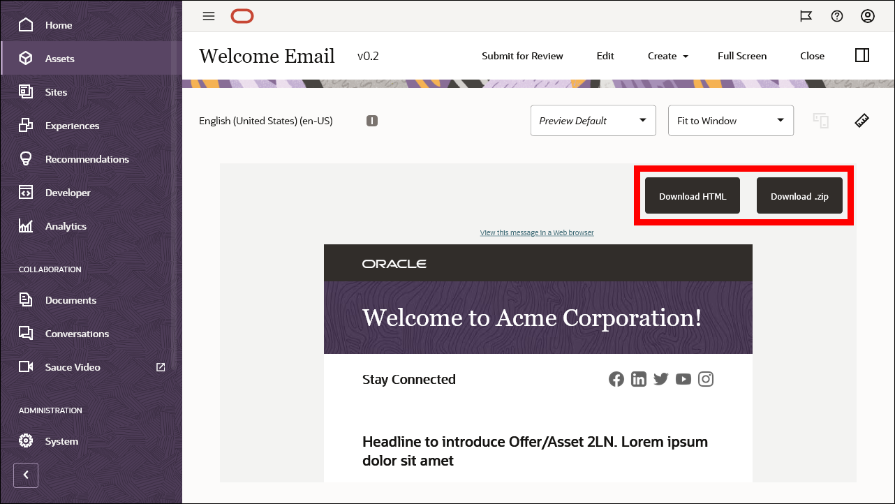Open the user profile avatar icon
Screen dimensions: 895x504
(868, 15)
